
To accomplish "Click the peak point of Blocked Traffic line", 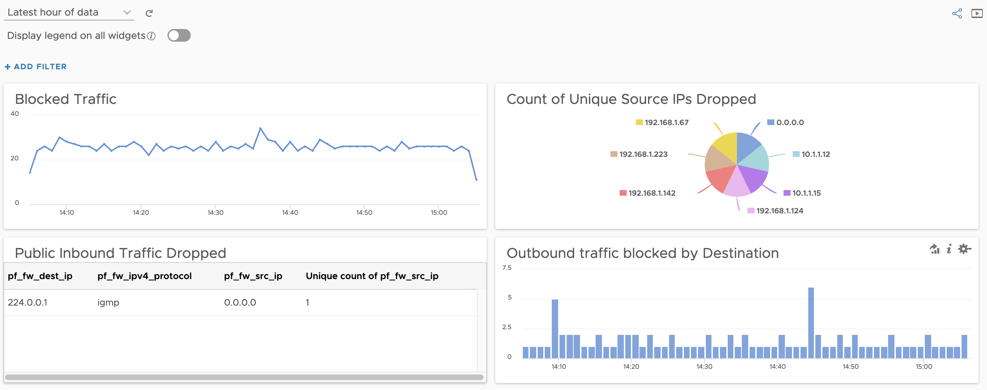I will tap(260, 128).
